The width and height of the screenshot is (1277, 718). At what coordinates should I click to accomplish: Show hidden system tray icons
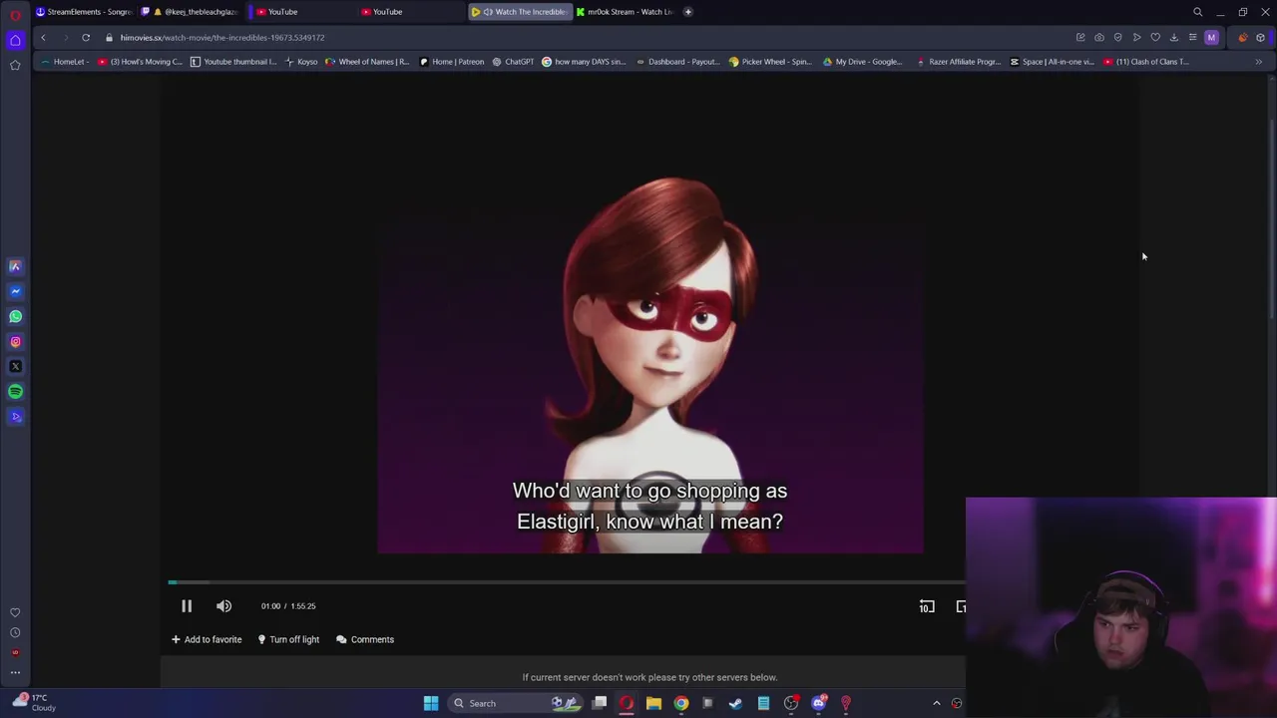936,703
